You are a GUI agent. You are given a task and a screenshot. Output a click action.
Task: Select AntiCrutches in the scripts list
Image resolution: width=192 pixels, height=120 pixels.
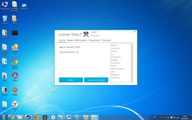point(115,48)
